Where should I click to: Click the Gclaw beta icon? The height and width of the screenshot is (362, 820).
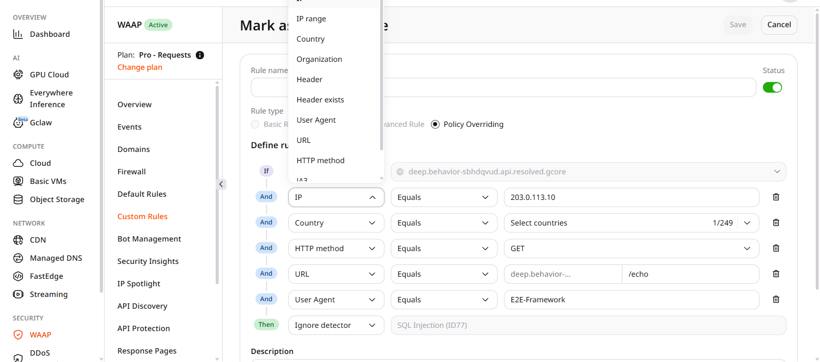click(x=19, y=123)
